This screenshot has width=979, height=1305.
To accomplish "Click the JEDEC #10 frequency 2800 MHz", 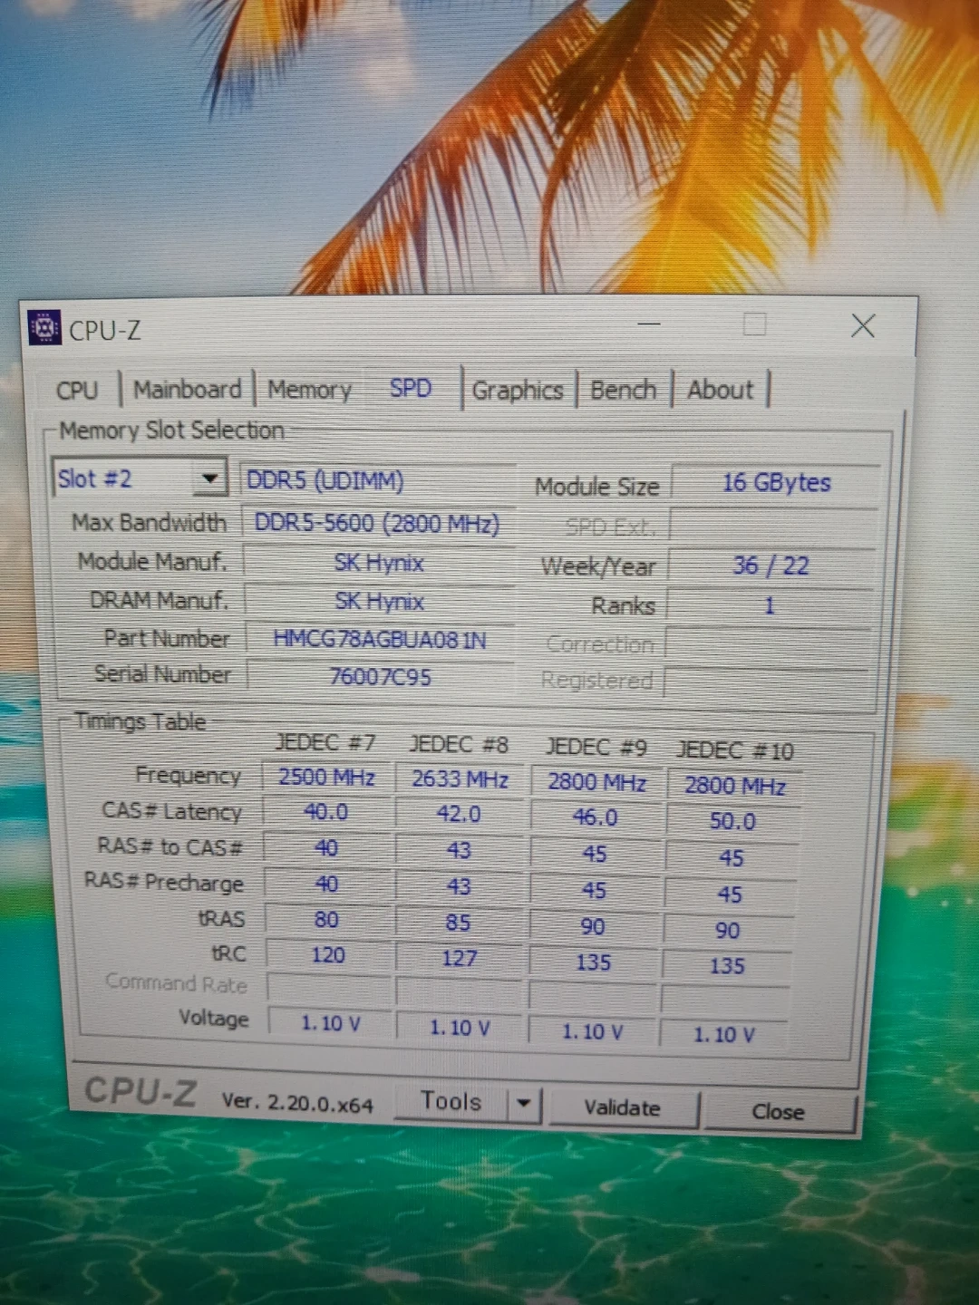I will [x=734, y=785].
